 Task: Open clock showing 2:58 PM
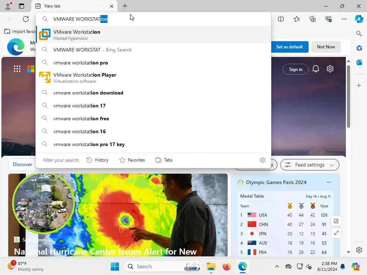click(x=327, y=266)
